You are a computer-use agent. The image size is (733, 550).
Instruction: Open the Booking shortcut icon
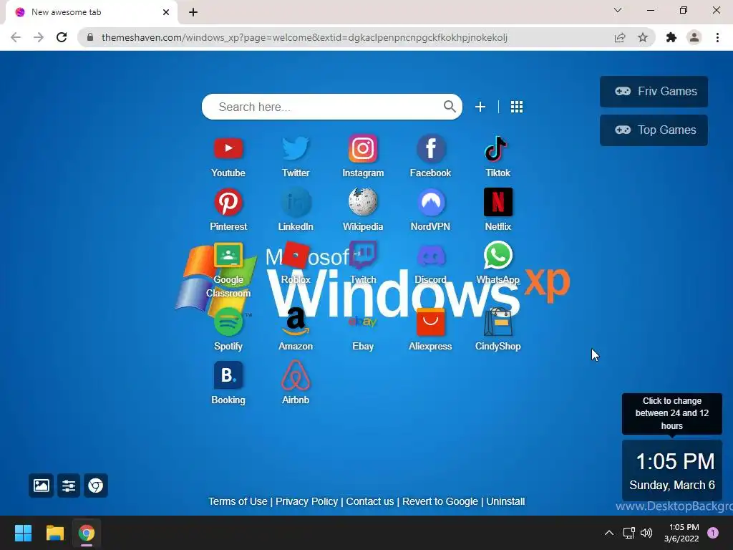click(228, 375)
